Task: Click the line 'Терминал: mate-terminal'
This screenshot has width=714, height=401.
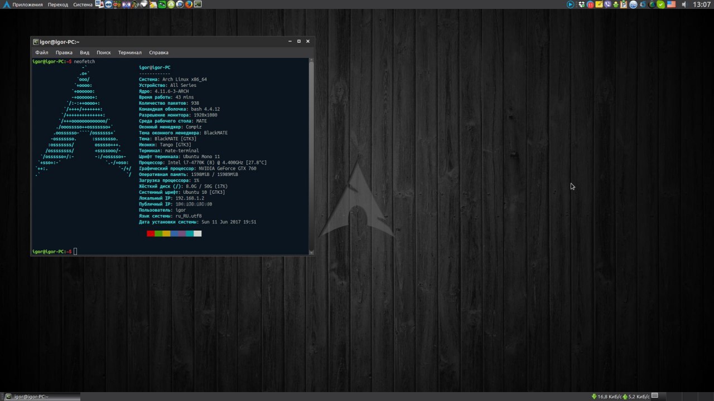Action: [x=169, y=150]
